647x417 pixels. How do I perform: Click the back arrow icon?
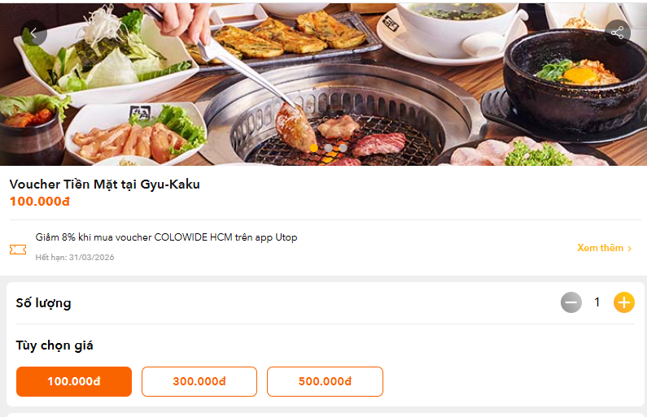33,33
